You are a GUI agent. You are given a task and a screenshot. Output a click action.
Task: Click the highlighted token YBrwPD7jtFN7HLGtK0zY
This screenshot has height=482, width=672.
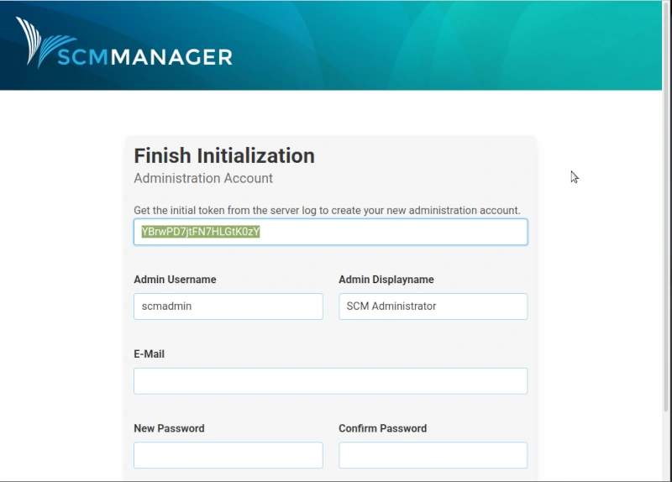(201, 232)
